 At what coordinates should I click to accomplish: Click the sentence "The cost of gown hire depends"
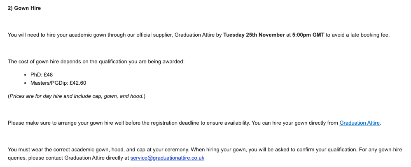(x=96, y=62)
